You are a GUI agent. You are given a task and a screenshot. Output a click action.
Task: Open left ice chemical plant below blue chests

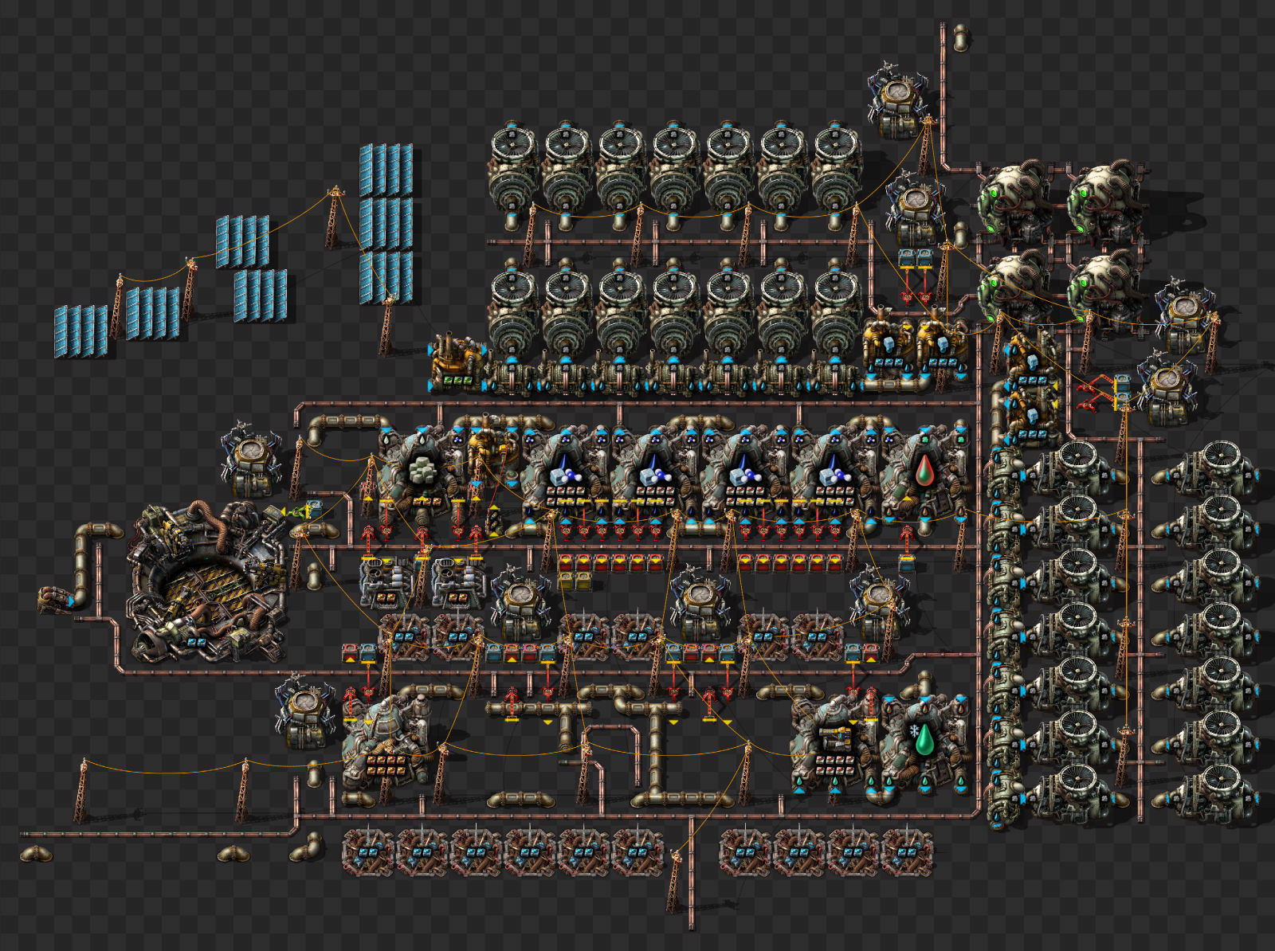pos(888,344)
